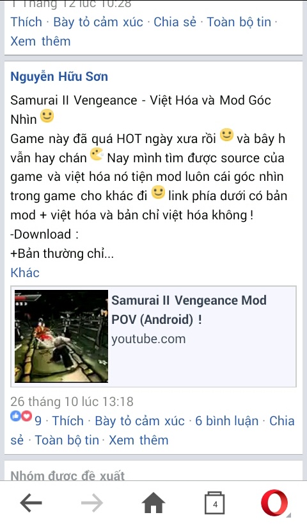The image size is (307, 524).
Task: Click Thích on the top post
Action: (x=26, y=22)
